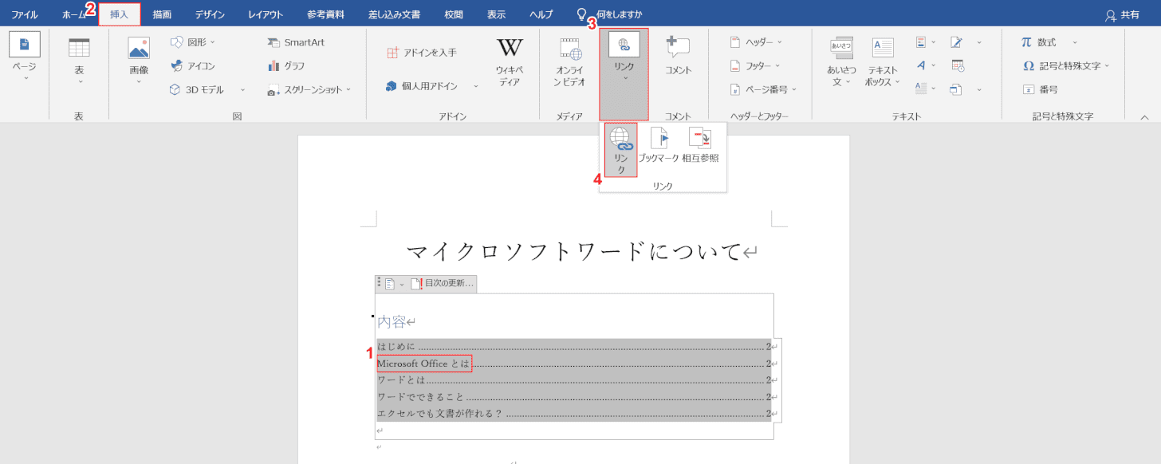Click the Link (リンク) globe in dropdown panel

(620, 139)
